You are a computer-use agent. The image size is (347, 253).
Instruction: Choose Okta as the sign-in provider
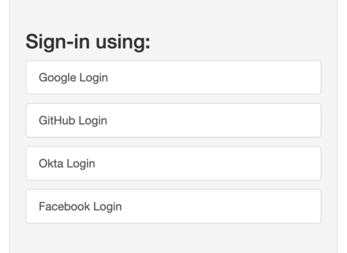pos(173,163)
